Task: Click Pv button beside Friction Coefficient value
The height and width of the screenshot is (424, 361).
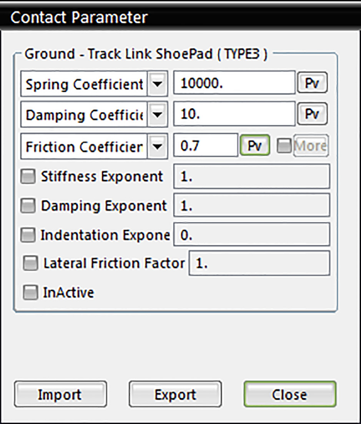Action: (255, 145)
